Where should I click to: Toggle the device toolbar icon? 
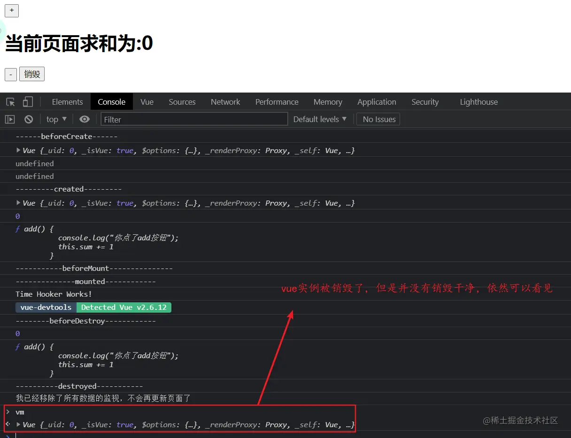(x=28, y=102)
